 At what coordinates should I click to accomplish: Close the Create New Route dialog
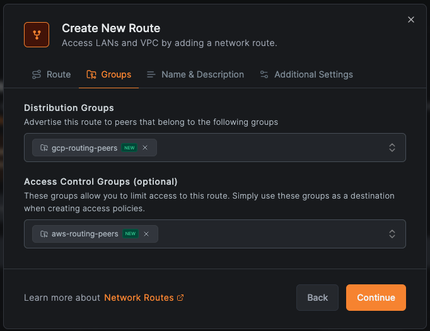[x=411, y=20]
